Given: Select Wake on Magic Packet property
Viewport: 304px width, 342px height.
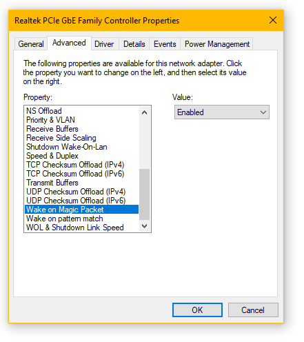Looking at the screenshot, I should (x=82, y=210).
